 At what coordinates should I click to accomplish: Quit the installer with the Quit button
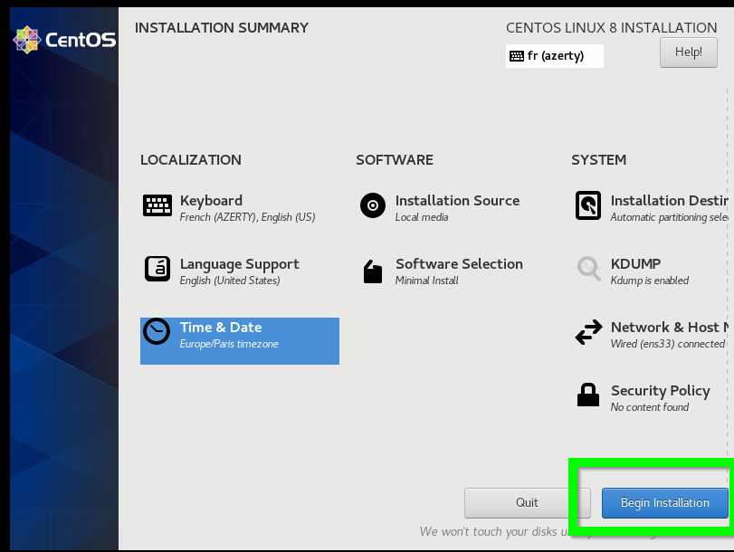pos(527,502)
